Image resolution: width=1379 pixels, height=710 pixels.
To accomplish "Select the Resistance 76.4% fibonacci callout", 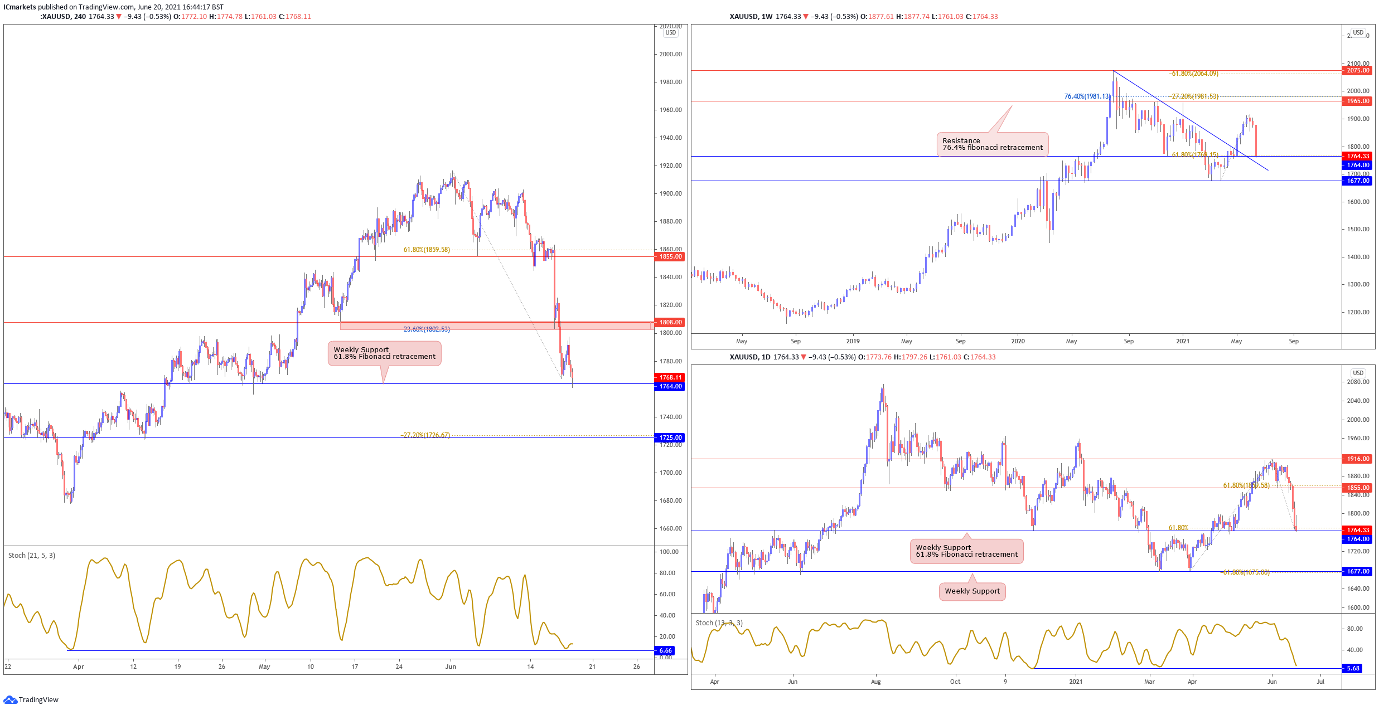I will click(x=993, y=144).
